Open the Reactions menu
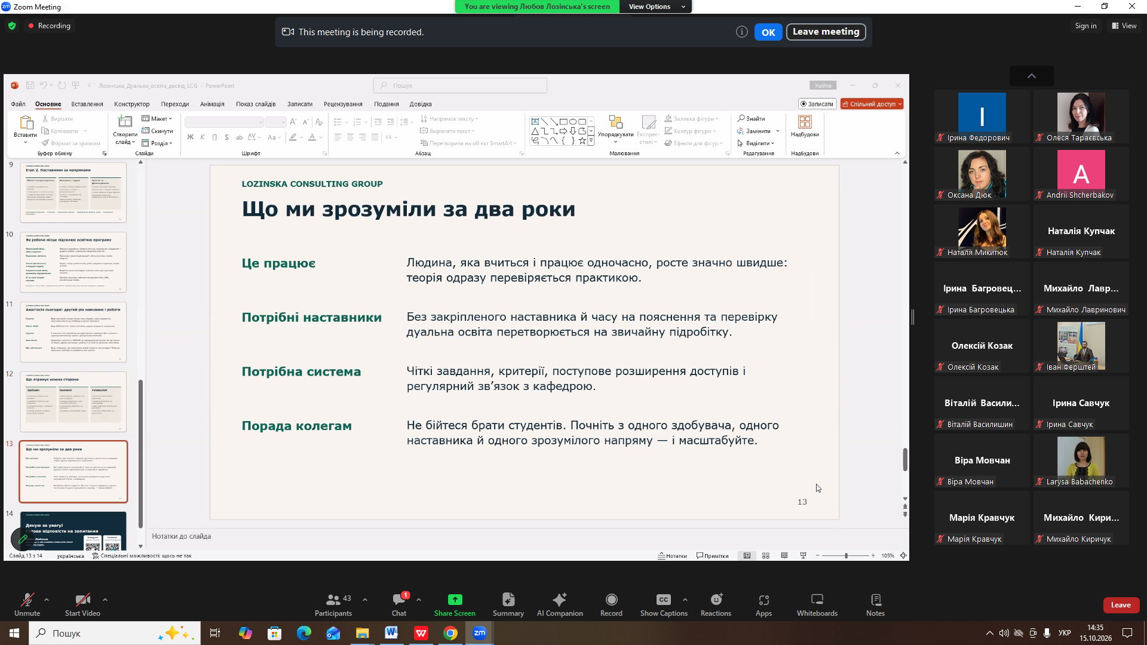 [716, 604]
